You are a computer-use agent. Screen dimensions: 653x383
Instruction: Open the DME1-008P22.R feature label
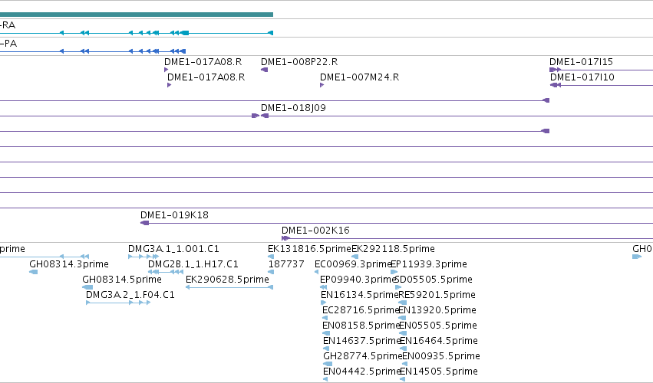[299, 62]
